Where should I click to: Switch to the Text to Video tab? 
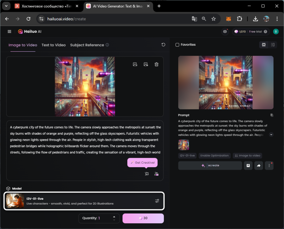click(x=54, y=45)
